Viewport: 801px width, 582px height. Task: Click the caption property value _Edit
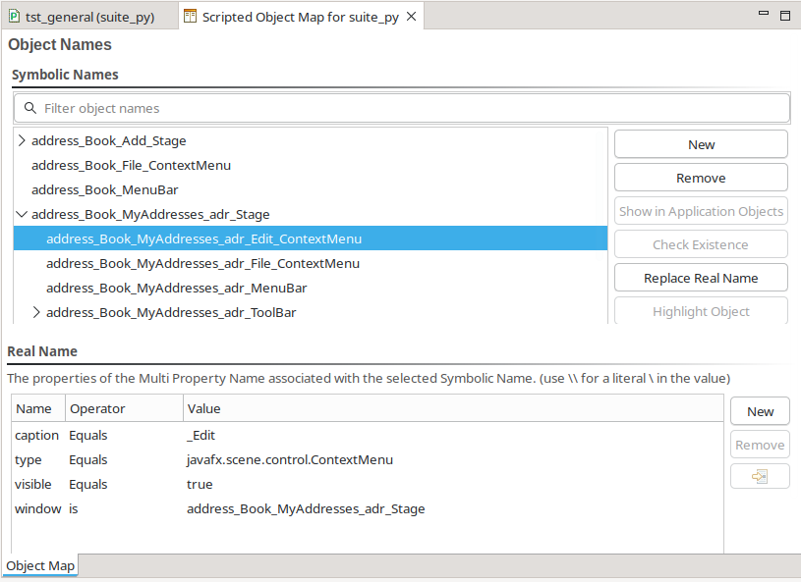coord(201,435)
